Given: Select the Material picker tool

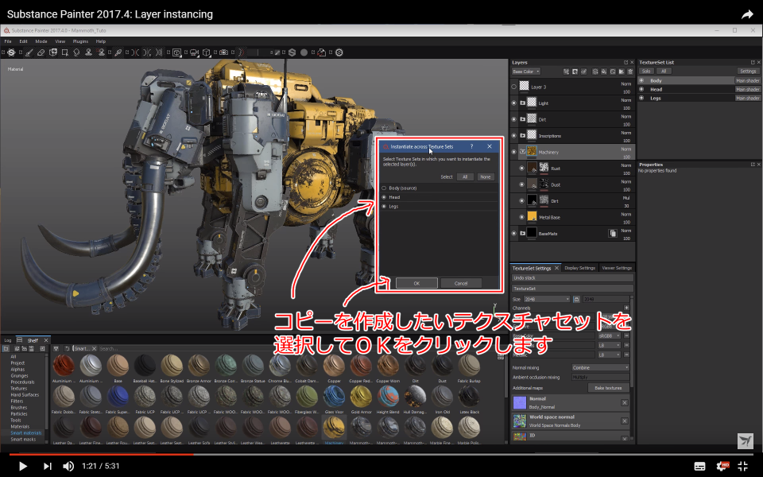Looking at the screenshot, I should tap(118, 52).
